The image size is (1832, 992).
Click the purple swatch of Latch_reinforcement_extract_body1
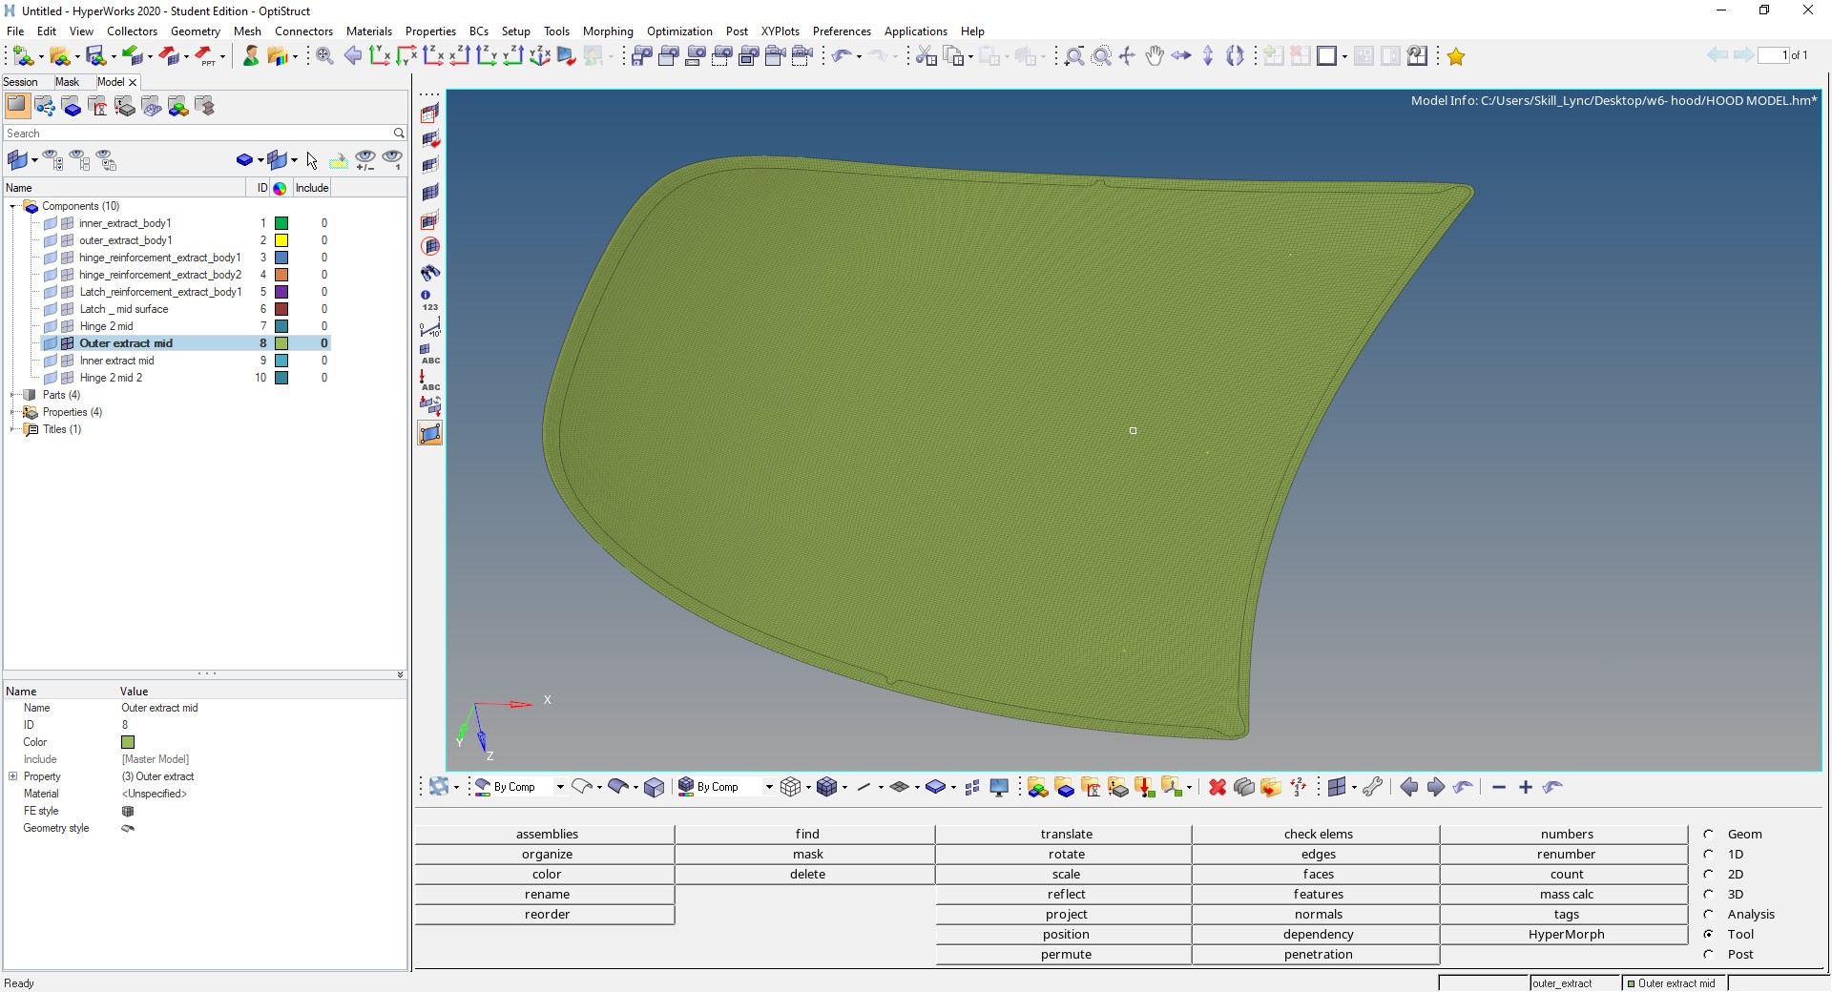[x=281, y=292]
